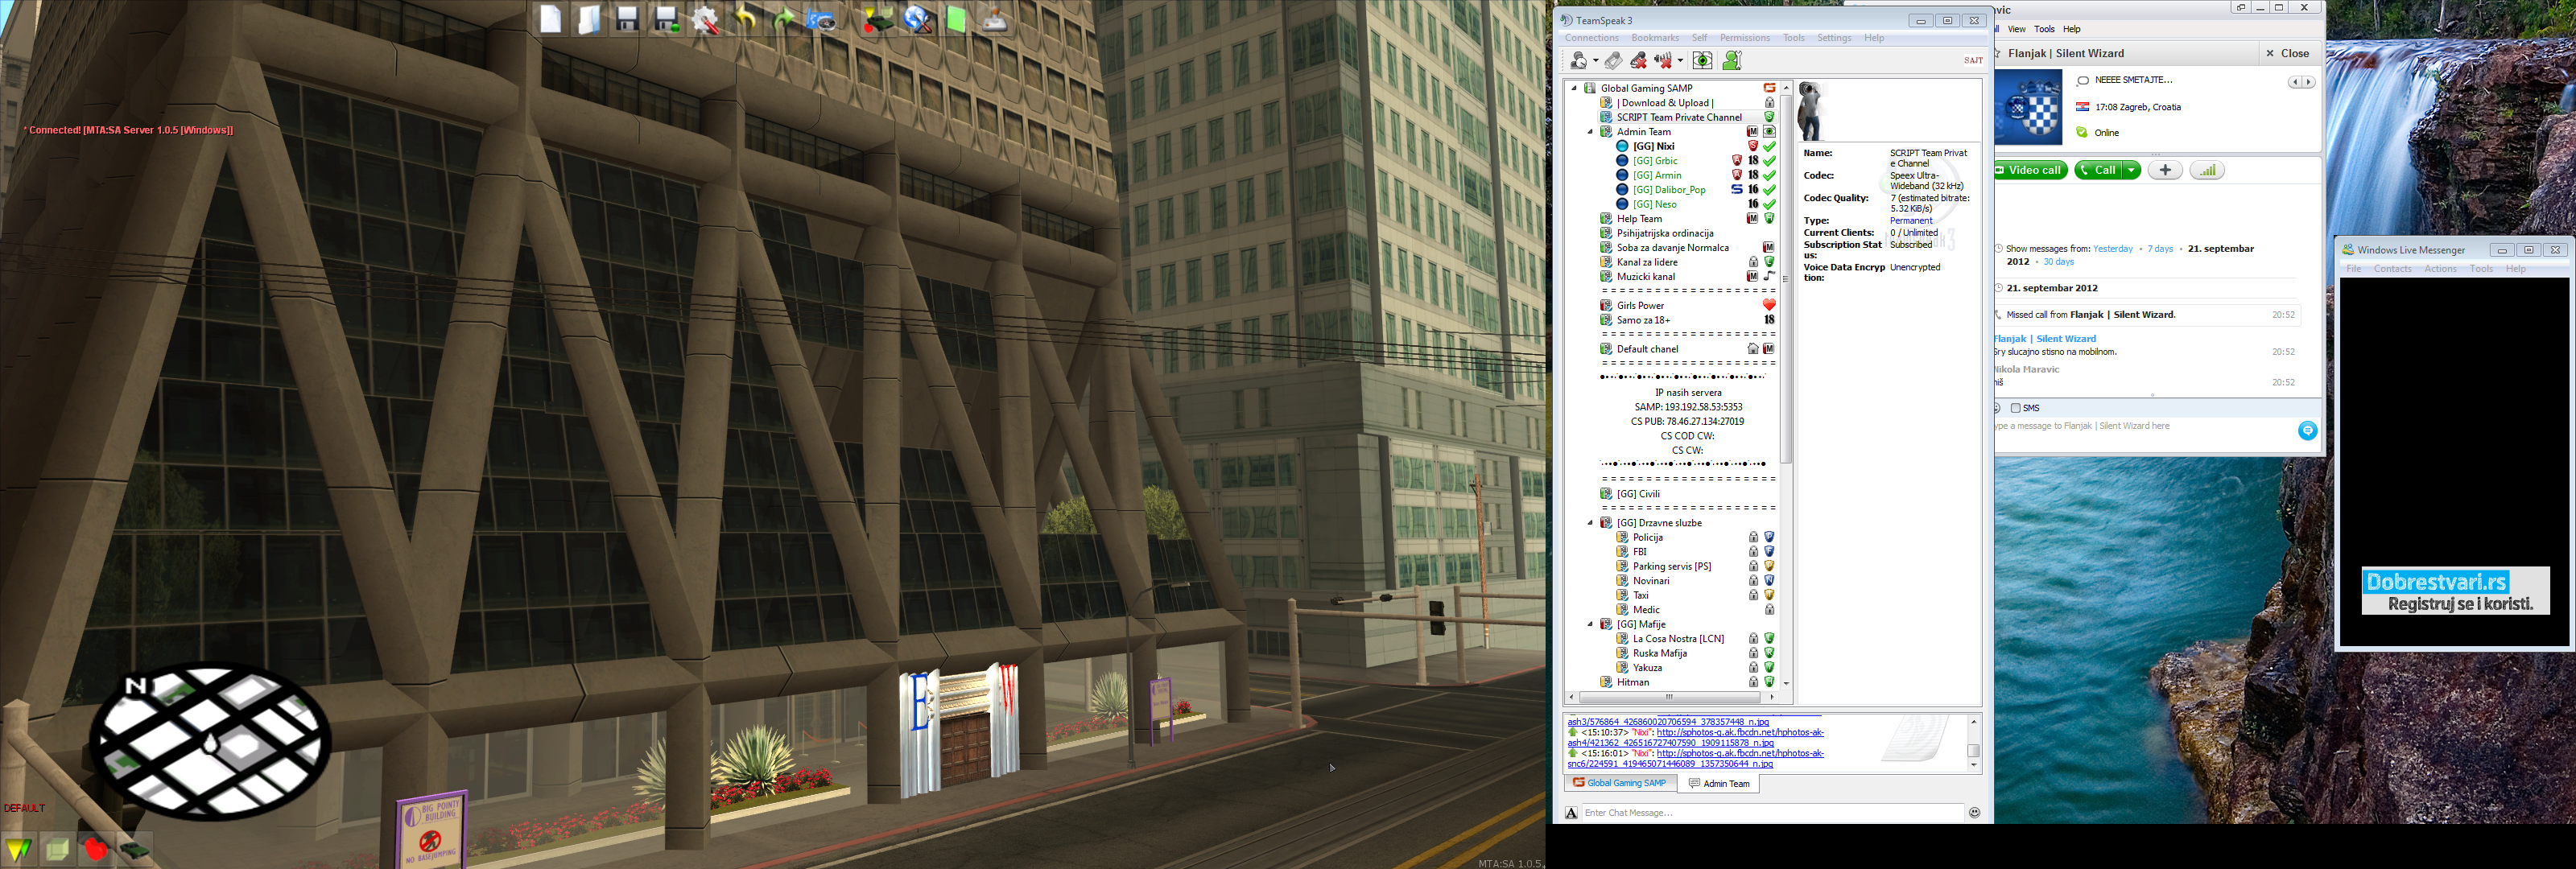Select the Policija channel

(x=1647, y=538)
